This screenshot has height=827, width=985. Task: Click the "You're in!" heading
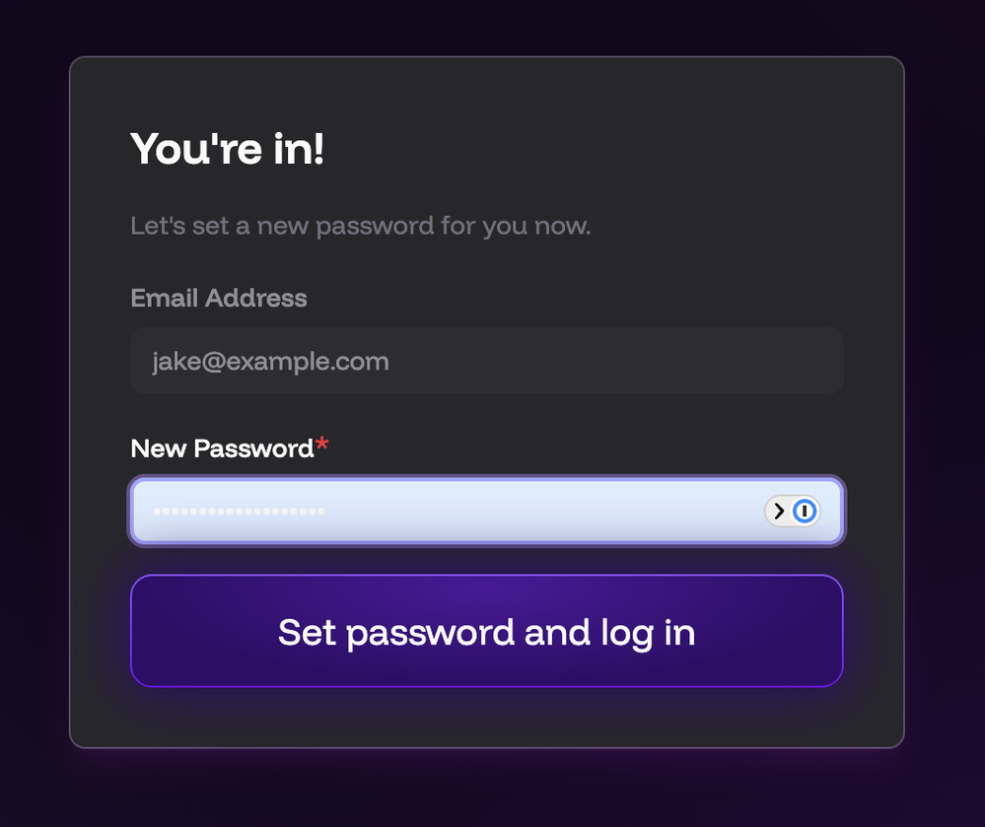(x=227, y=149)
